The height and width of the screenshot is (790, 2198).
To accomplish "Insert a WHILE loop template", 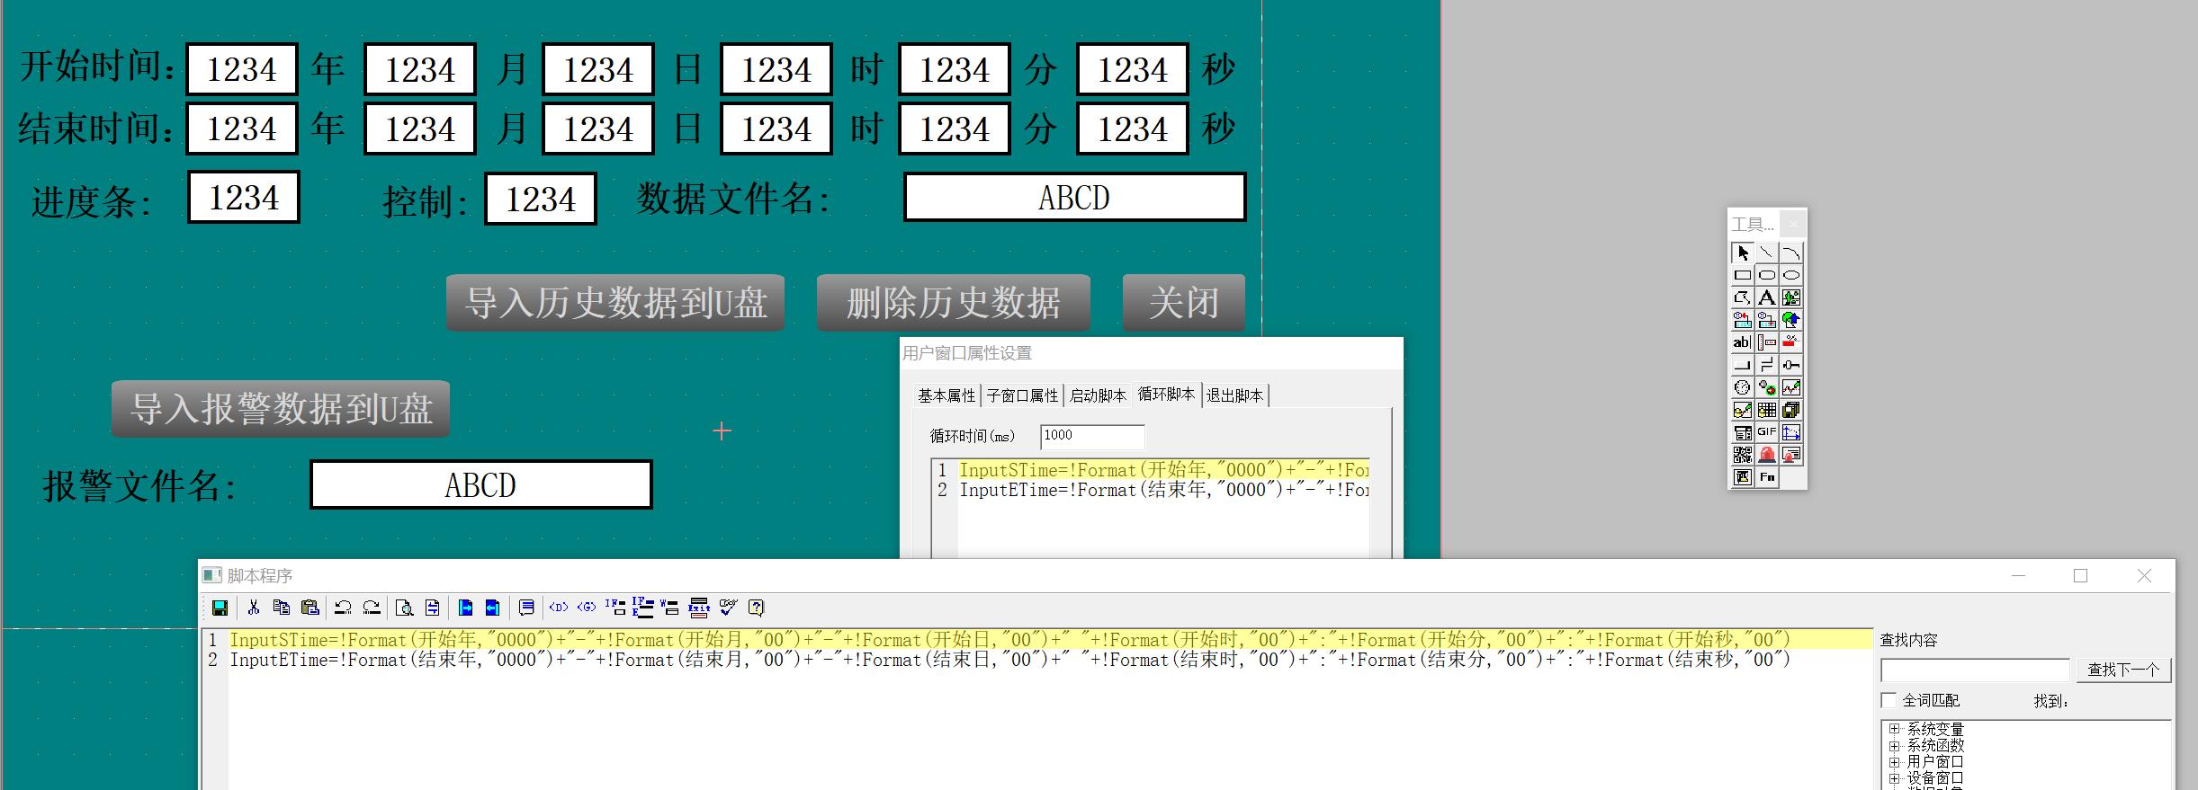I will click(669, 608).
